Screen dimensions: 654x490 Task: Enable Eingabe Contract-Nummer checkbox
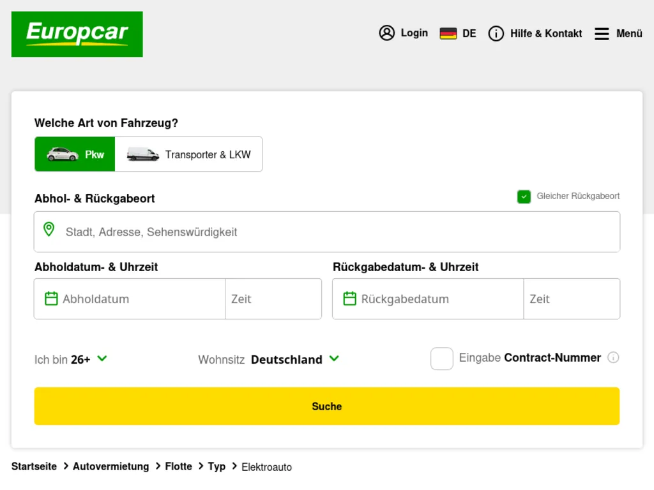point(441,359)
